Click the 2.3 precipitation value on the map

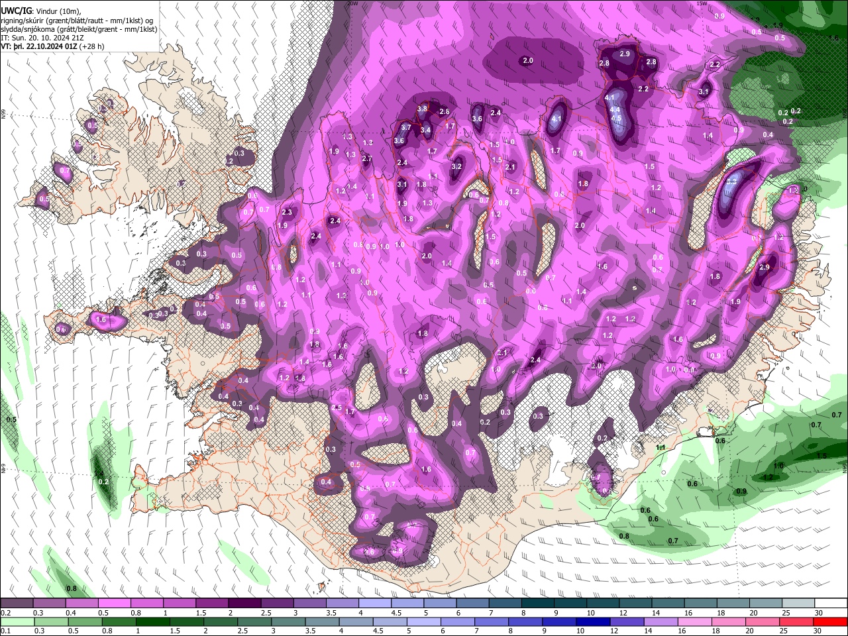point(287,213)
